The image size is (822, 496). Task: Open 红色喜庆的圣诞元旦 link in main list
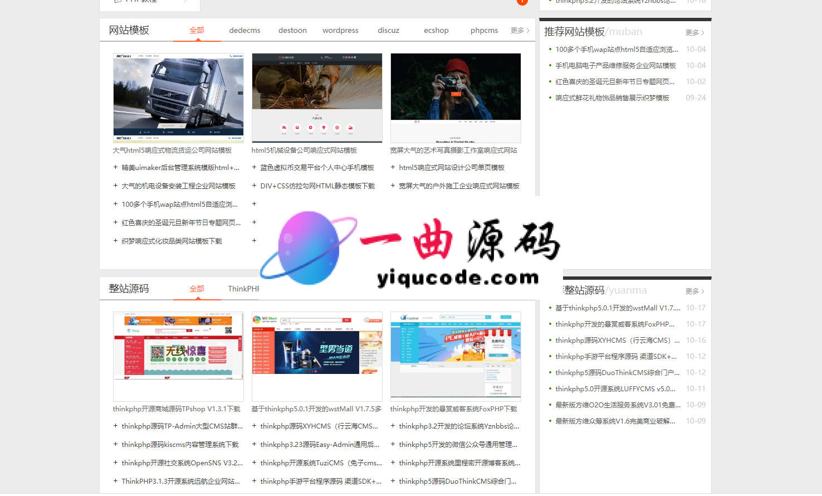click(181, 222)
